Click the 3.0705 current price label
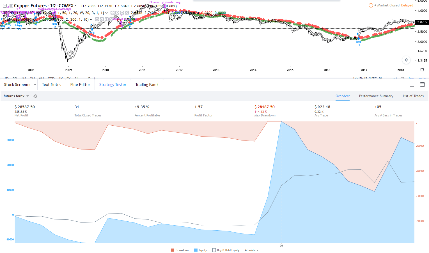The image size is (429, 253). [x=422, y=22]
